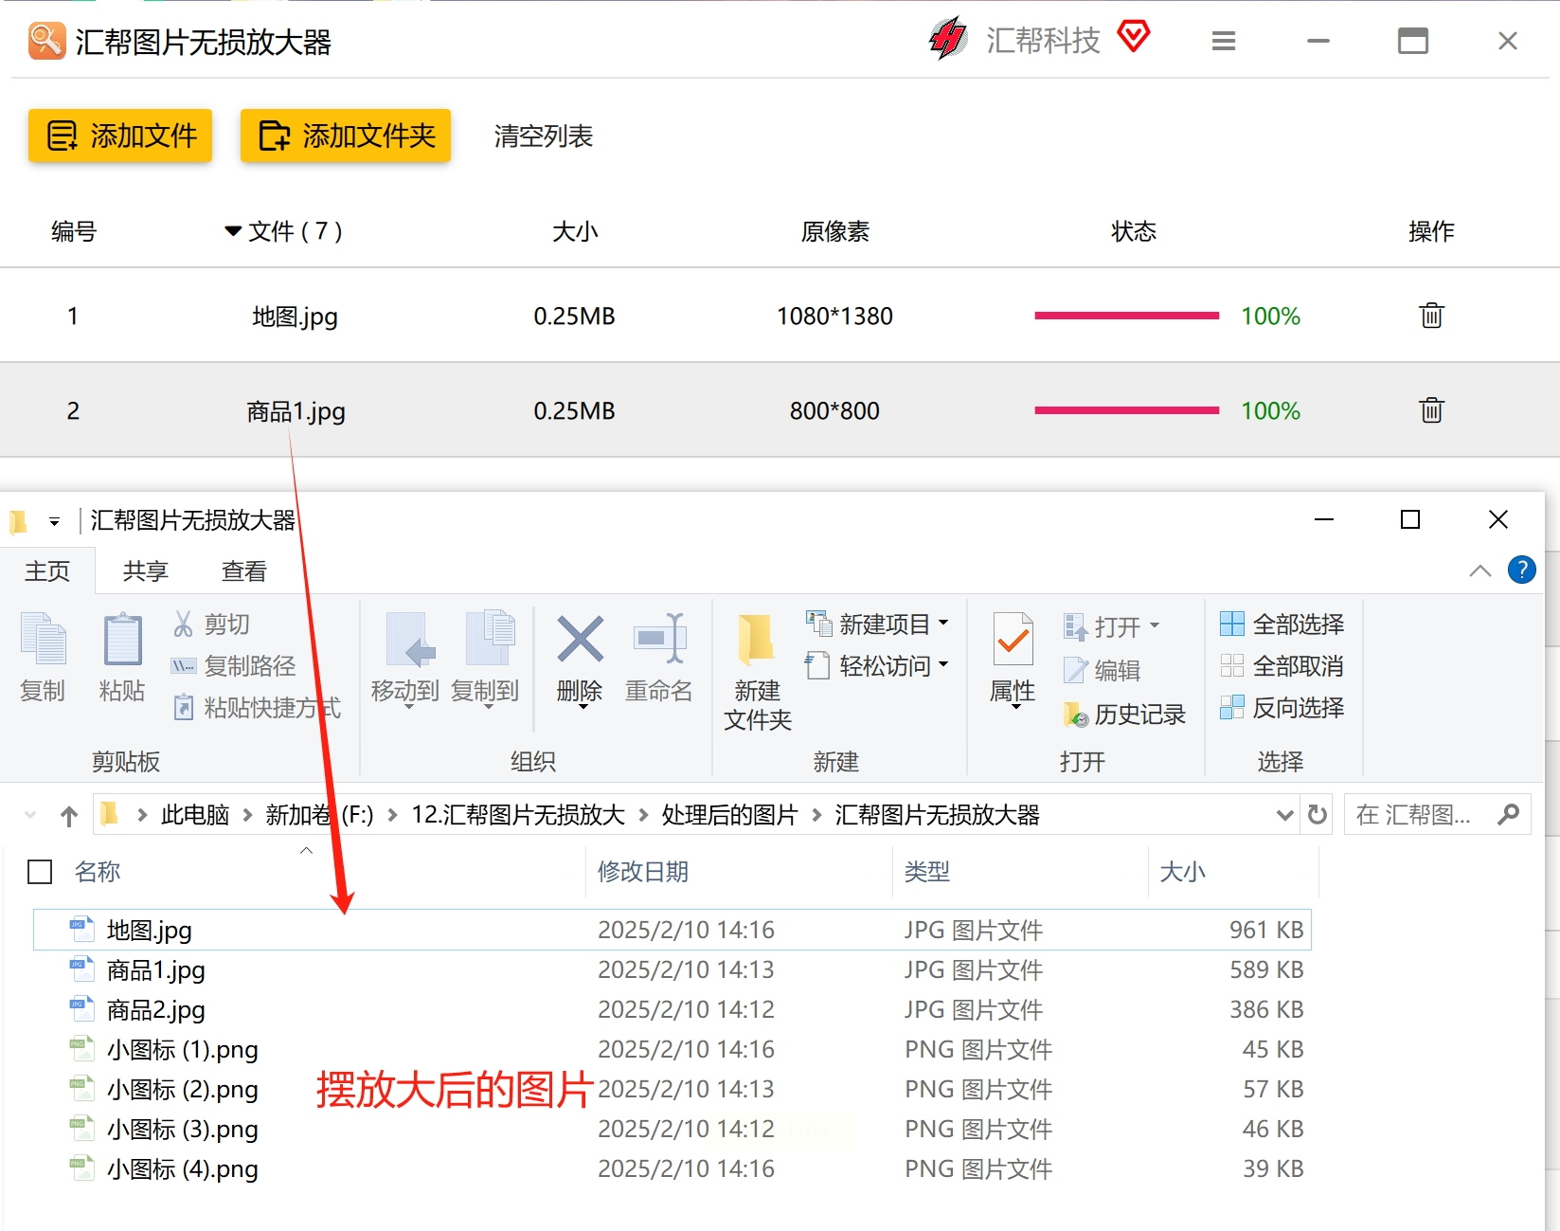
Task: Open the 共享 ribbon tab
Action: [145, 571]
